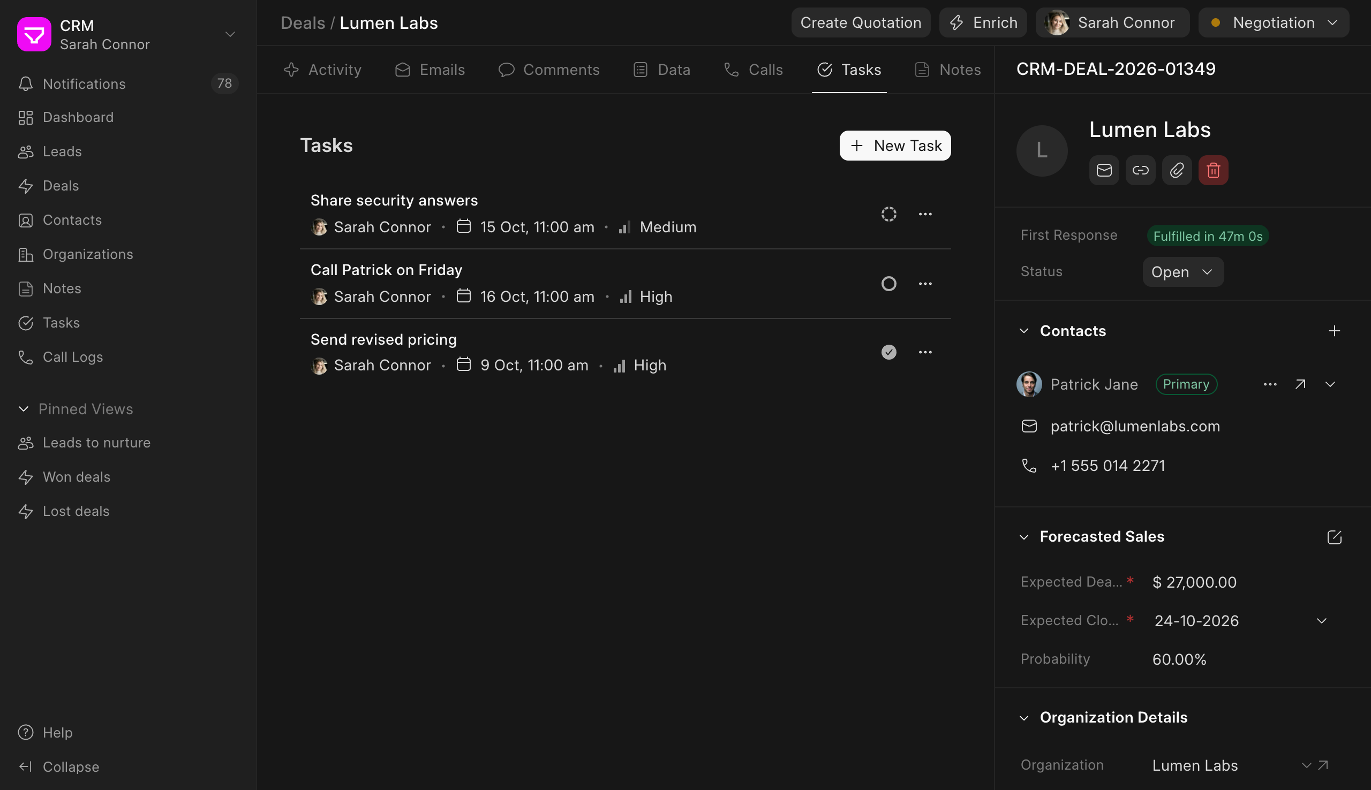This screenshot has height=790, width=1371.
Task: Click the Enrich button
Action: tap(983, 23)
